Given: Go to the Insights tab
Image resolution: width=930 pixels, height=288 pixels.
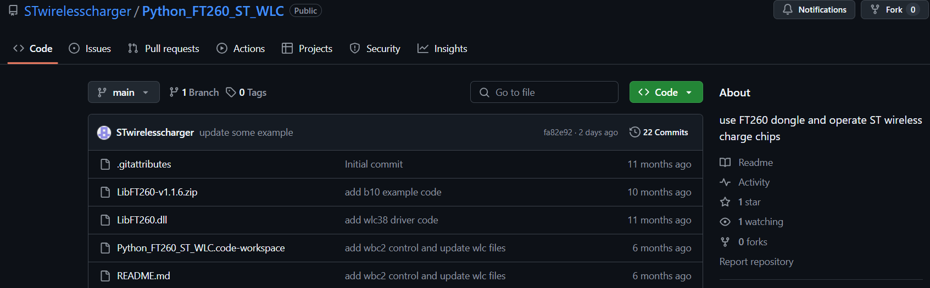Looking at the screenshot, I should [442, 49].
